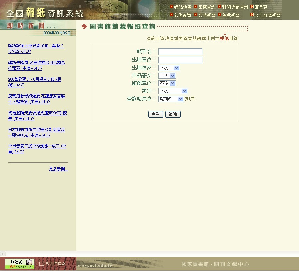Screen dimensions: 299x271
Task: Open 焦點新聞 from the top navigation
Action: point(231,15)
